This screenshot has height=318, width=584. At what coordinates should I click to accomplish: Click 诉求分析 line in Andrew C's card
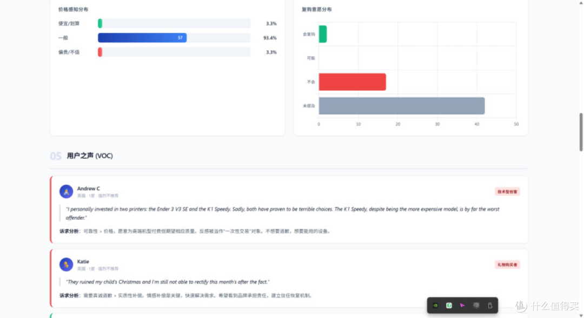pyautogui.click(x=195, y=231)
